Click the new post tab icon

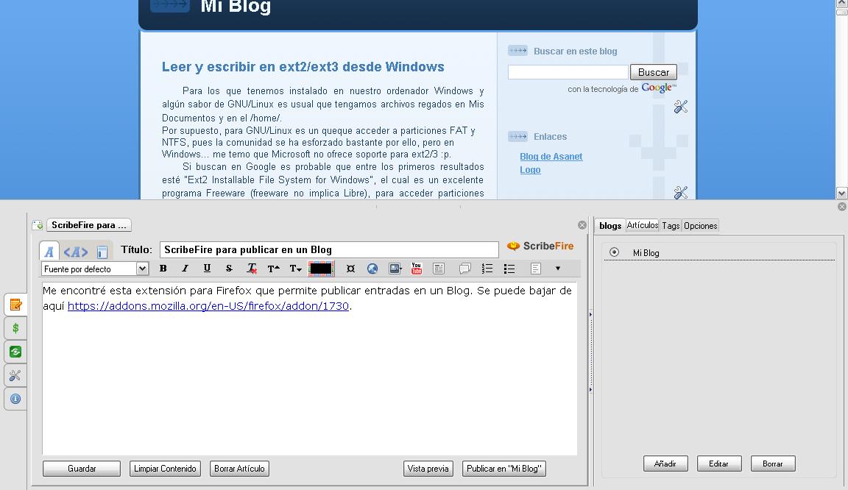tap(38, 225)
